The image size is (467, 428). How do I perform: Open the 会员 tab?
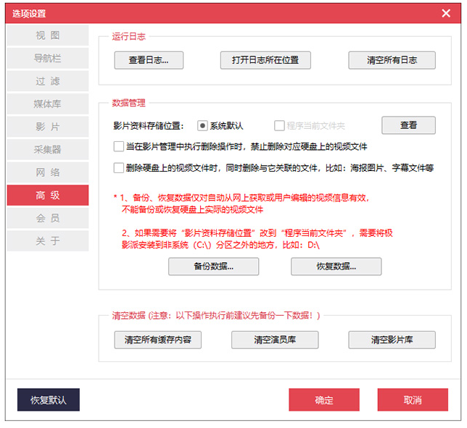(48, 218)
